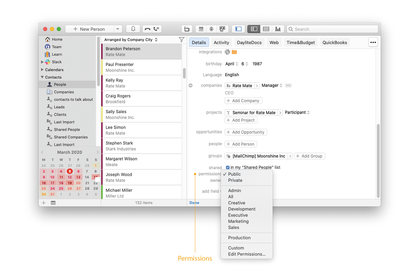Expand the Calendars section in sidebar

[42, 70]
